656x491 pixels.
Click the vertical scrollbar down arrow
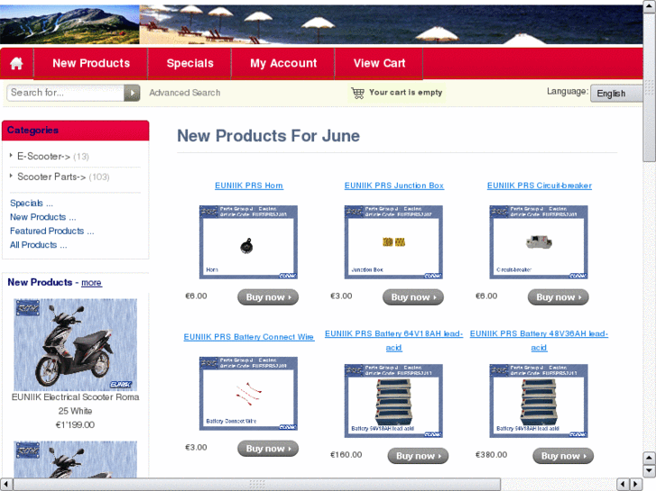tap(649, 470)
